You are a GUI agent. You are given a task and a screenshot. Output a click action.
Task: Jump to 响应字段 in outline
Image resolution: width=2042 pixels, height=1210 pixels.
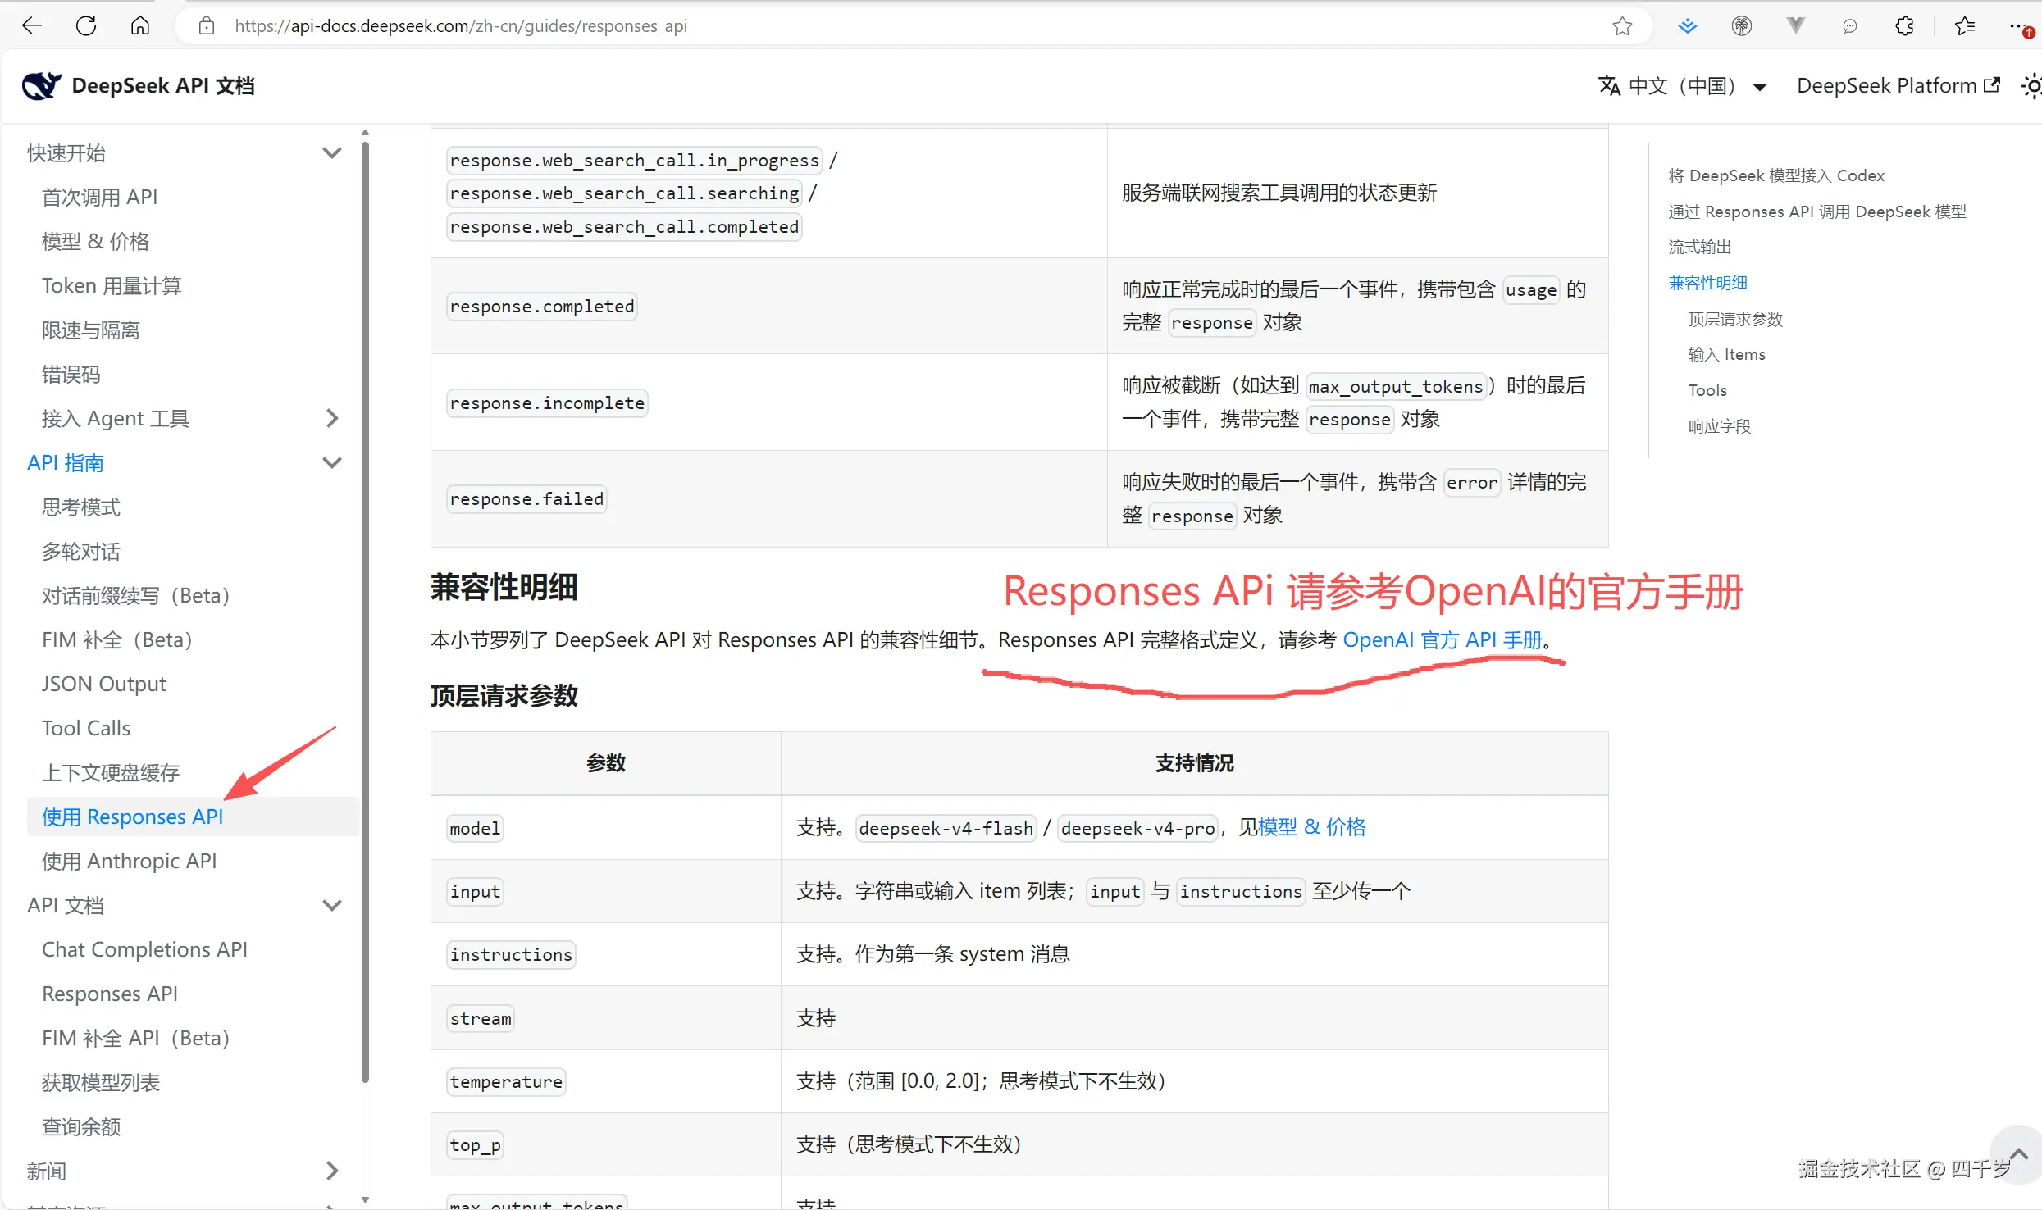(x=1720, y=426)
